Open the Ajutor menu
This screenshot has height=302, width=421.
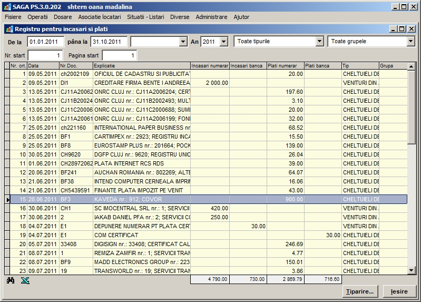pos(241,17)
